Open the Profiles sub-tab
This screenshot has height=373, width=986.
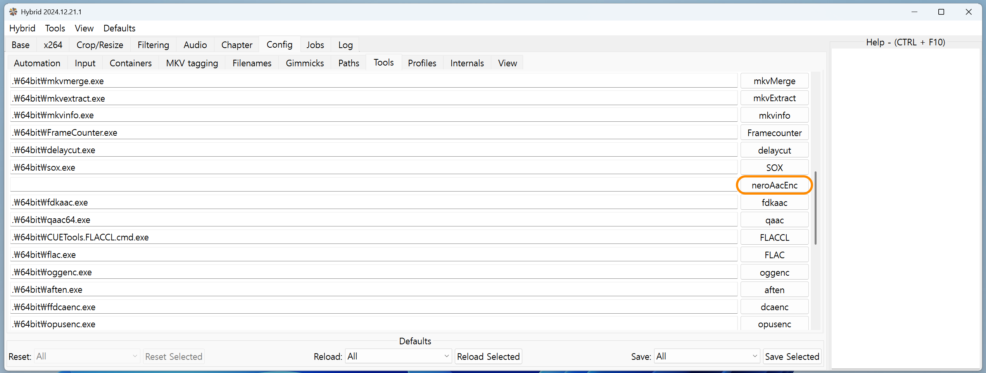[422, 63]
